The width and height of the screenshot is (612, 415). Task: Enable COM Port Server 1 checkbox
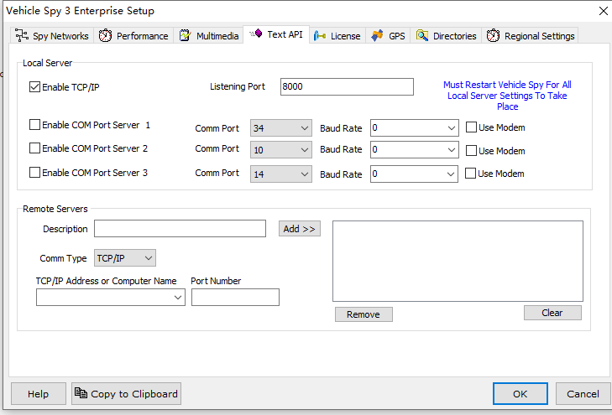click(35, 125)
